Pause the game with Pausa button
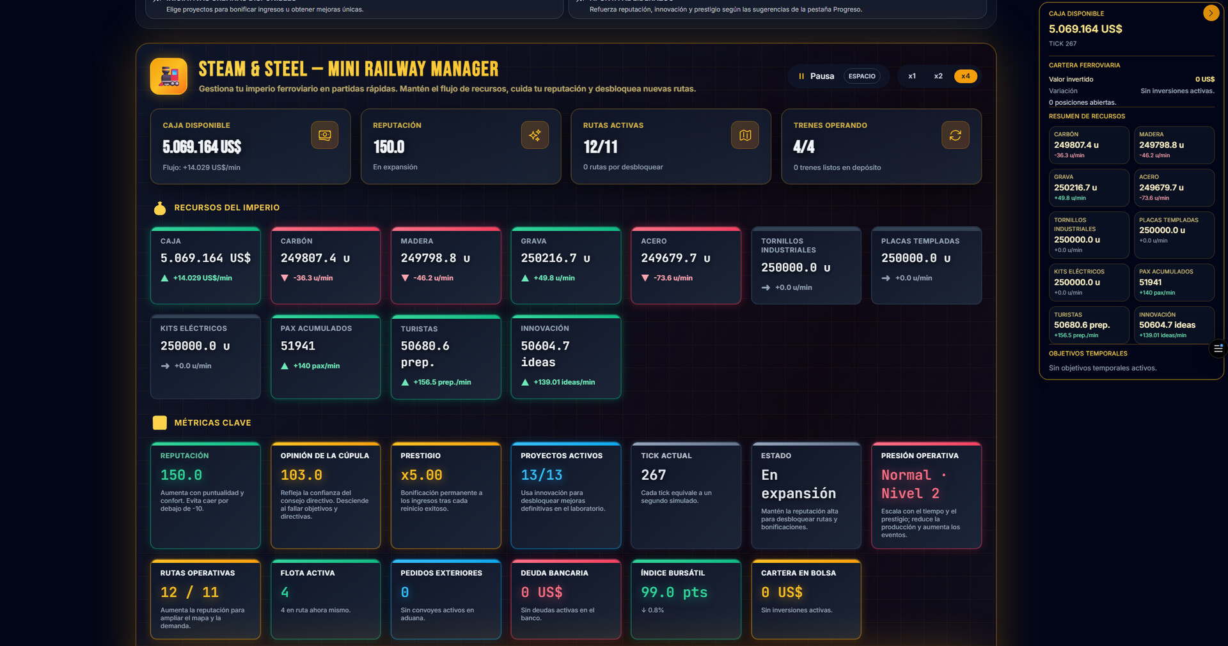The image size is (1228, 646). (816, 76)
